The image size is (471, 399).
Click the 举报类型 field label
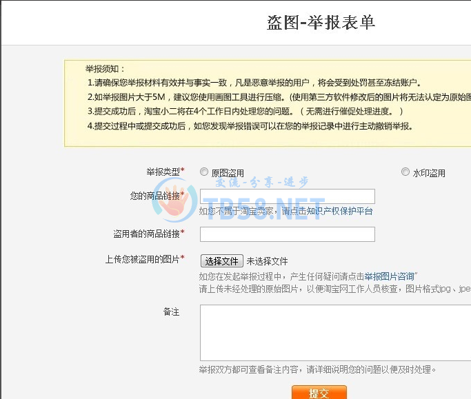pos(165,171)
